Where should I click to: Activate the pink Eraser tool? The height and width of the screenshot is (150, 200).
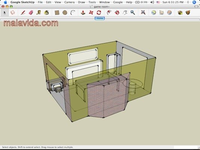coord(31,13)
